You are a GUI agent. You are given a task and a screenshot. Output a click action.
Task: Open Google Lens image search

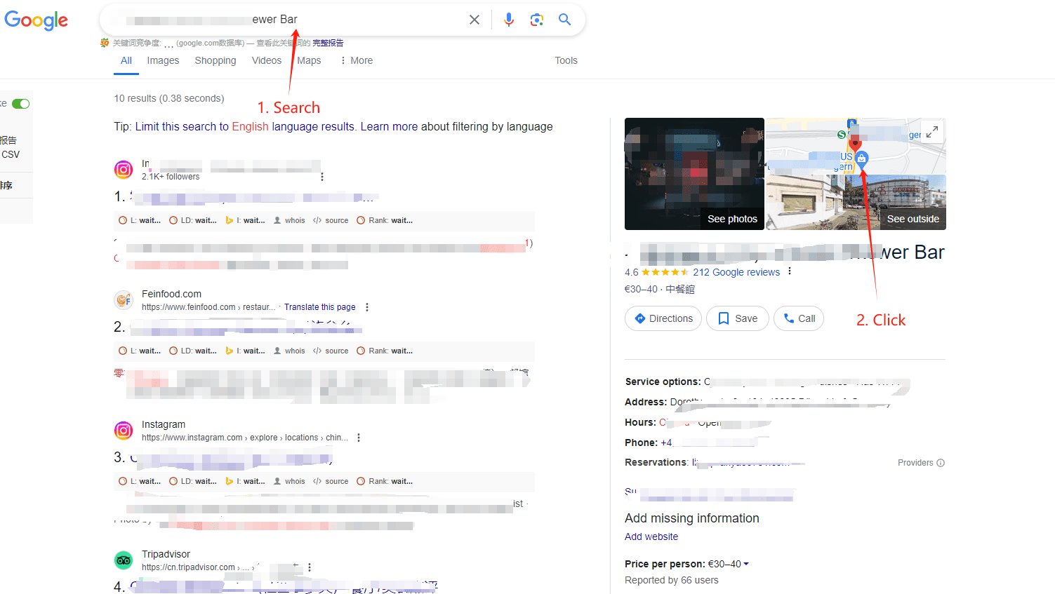[x=537, y=20]
